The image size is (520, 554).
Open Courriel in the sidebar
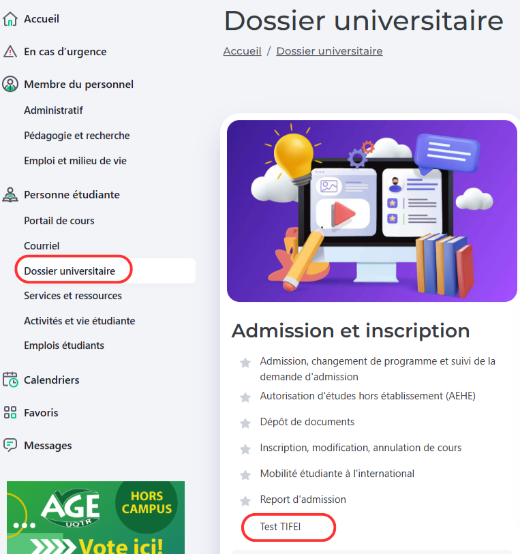42,246
